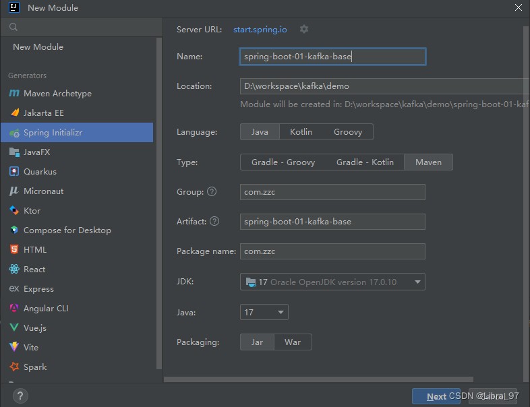Choose Gradle - Kotlin build type
This screenshot has width=530, height=407.
coord(365,162)
